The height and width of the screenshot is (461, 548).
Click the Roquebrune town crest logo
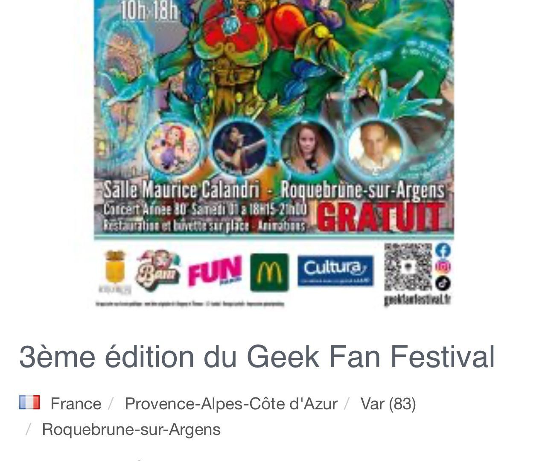(x=115, y=272)
